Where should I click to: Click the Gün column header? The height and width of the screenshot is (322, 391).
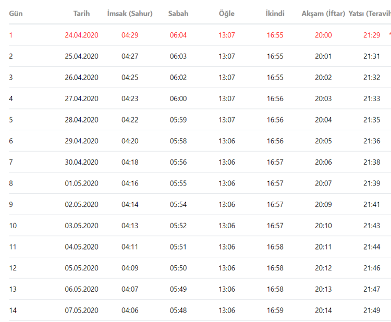tap(16, 14)
